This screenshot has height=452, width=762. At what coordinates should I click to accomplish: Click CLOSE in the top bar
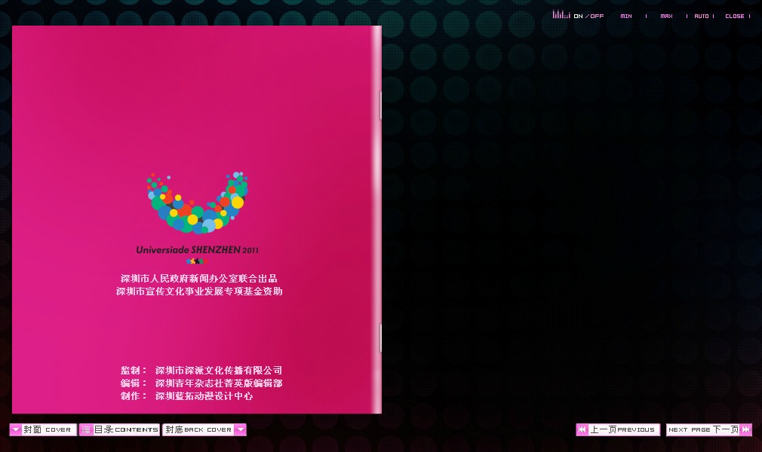pyautogui.click(x=734, y=16)
